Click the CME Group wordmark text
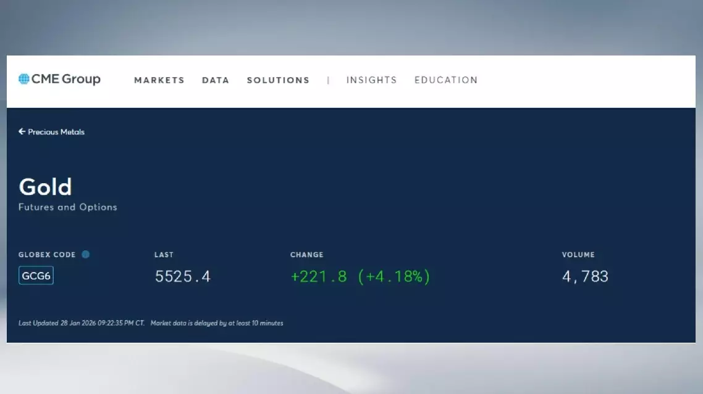 pyautogui.click(x=66, y=79)
